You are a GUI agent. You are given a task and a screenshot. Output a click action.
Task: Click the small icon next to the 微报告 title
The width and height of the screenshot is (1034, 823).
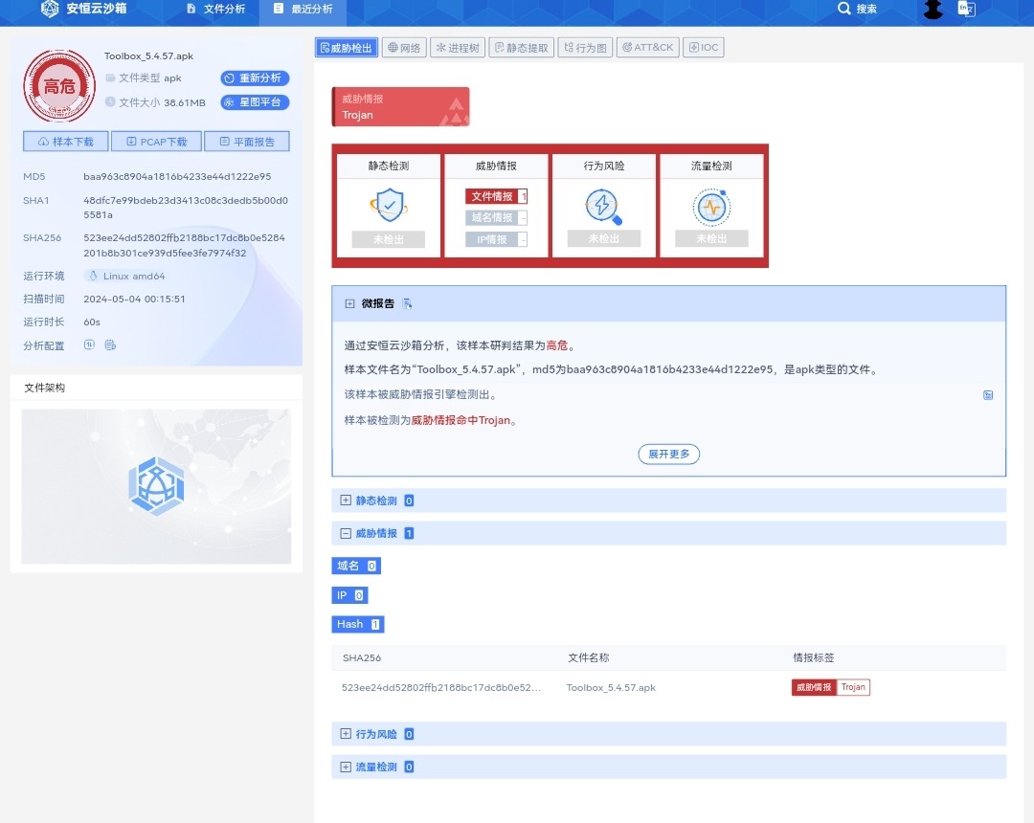click(x=407, y=303)
